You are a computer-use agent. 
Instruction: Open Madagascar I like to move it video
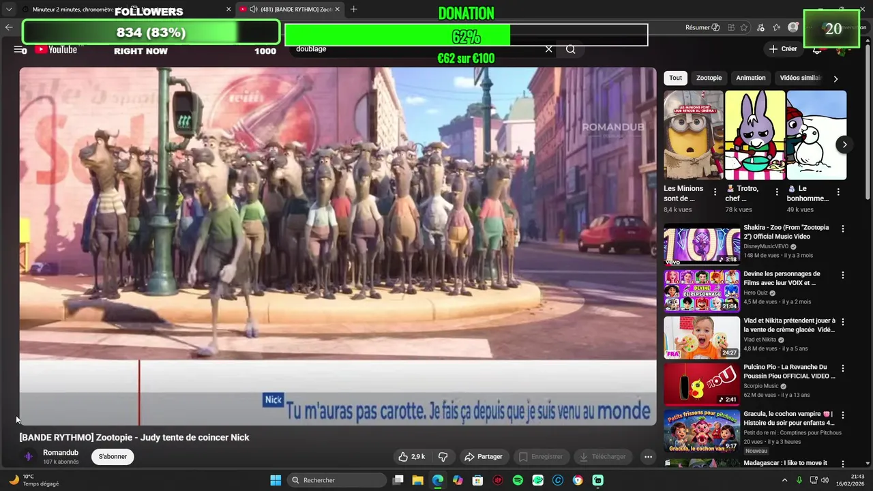pyautogui.click(x=785, y=463)
